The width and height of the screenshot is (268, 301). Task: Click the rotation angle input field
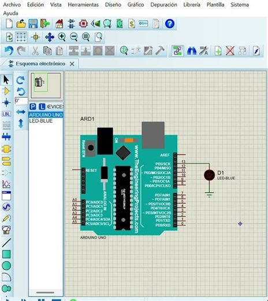(21, 101)
